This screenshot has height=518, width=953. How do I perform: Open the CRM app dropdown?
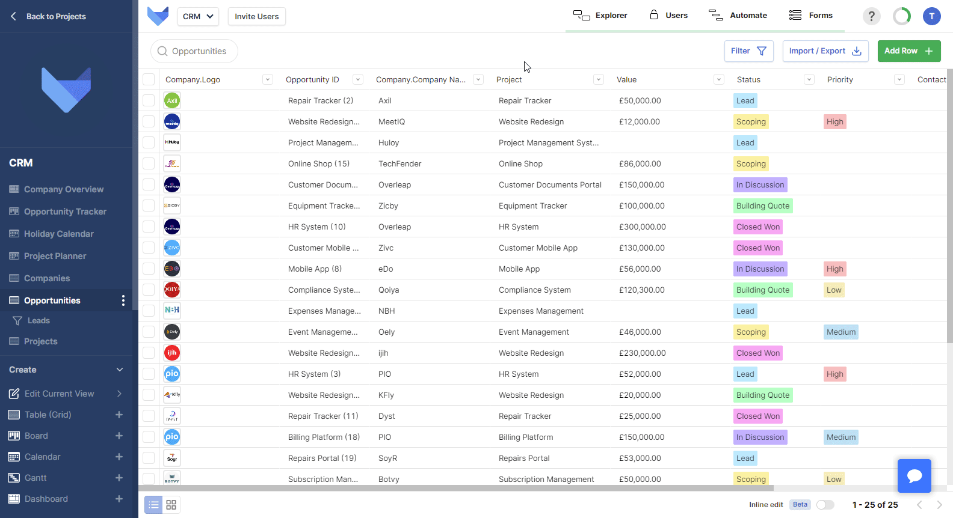198,16
